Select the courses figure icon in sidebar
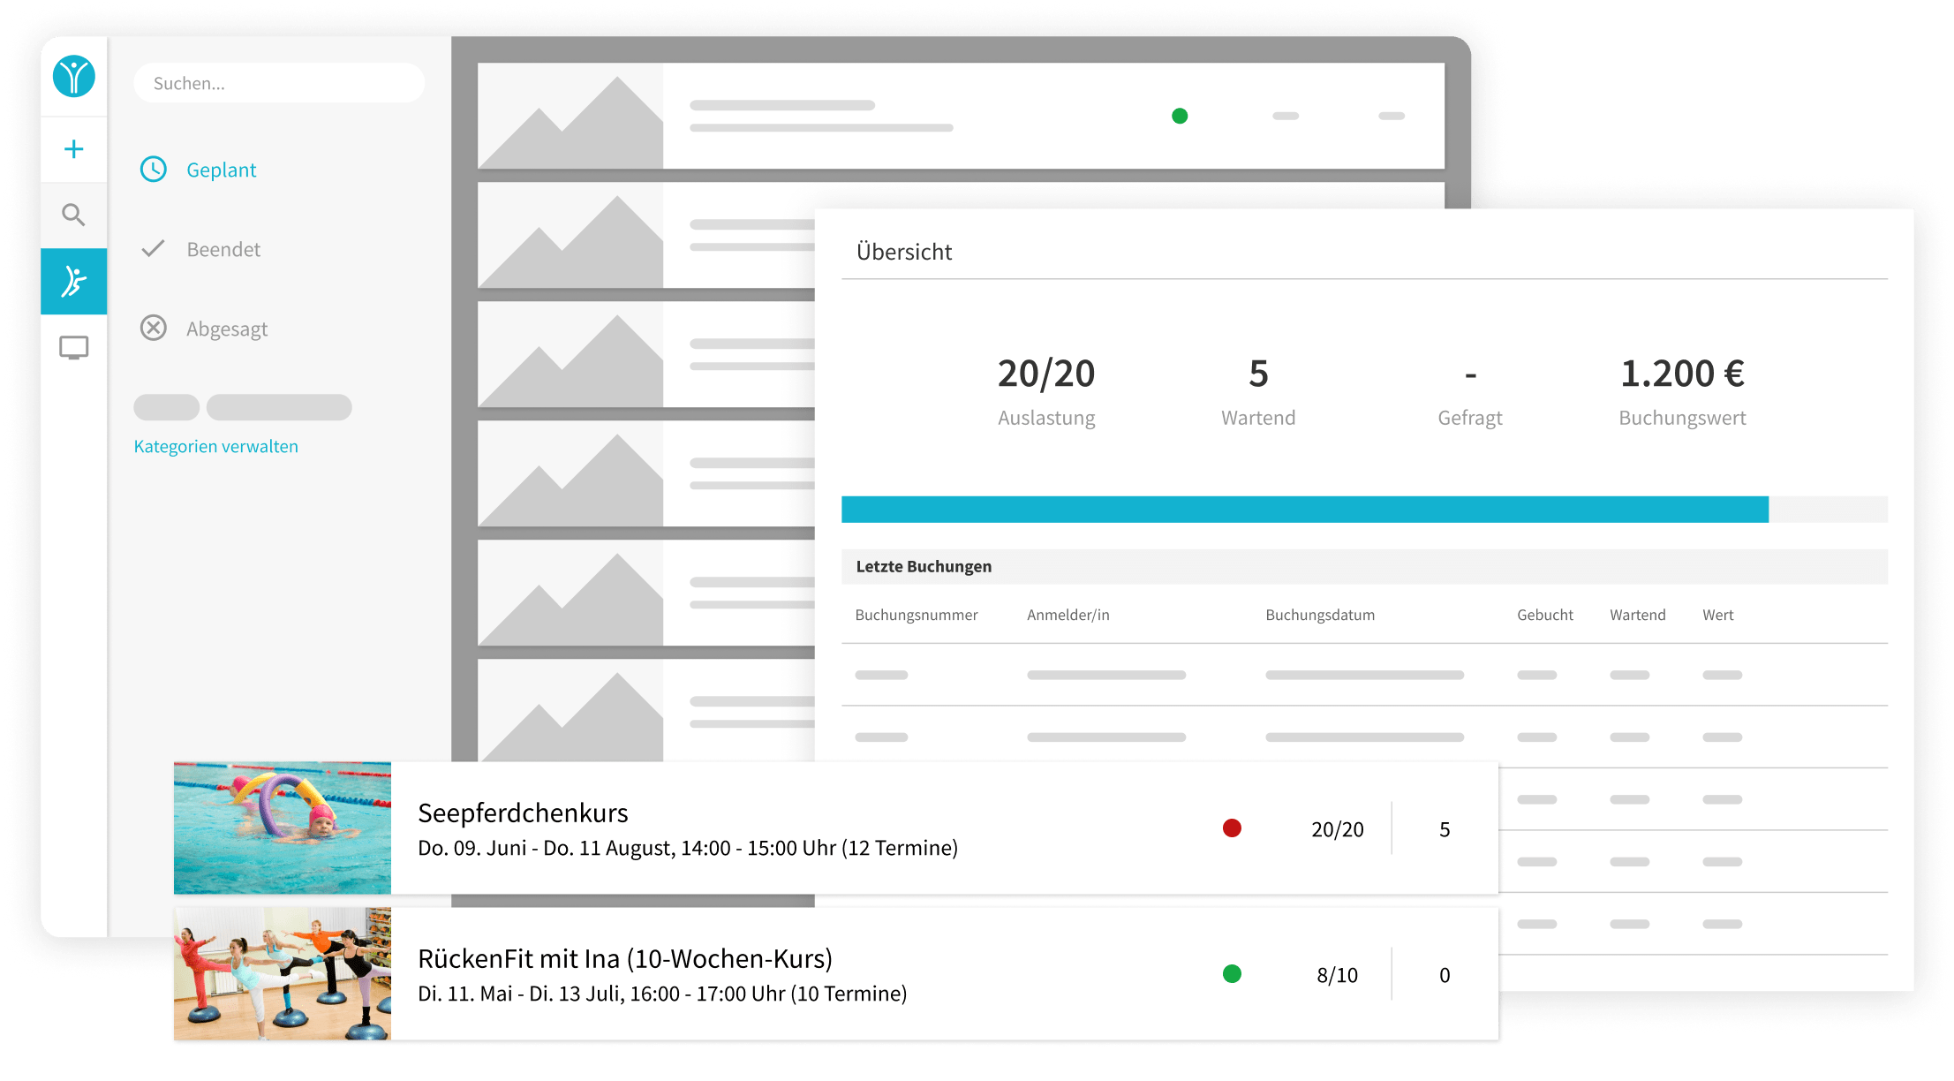This screenshot has height=1081, width=1954. [x=74, y=282]
